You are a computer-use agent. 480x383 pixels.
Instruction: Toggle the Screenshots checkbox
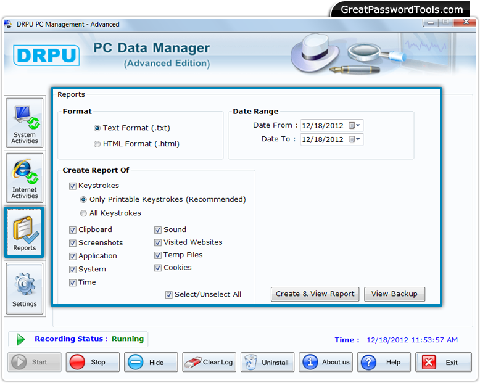(73, 243)
